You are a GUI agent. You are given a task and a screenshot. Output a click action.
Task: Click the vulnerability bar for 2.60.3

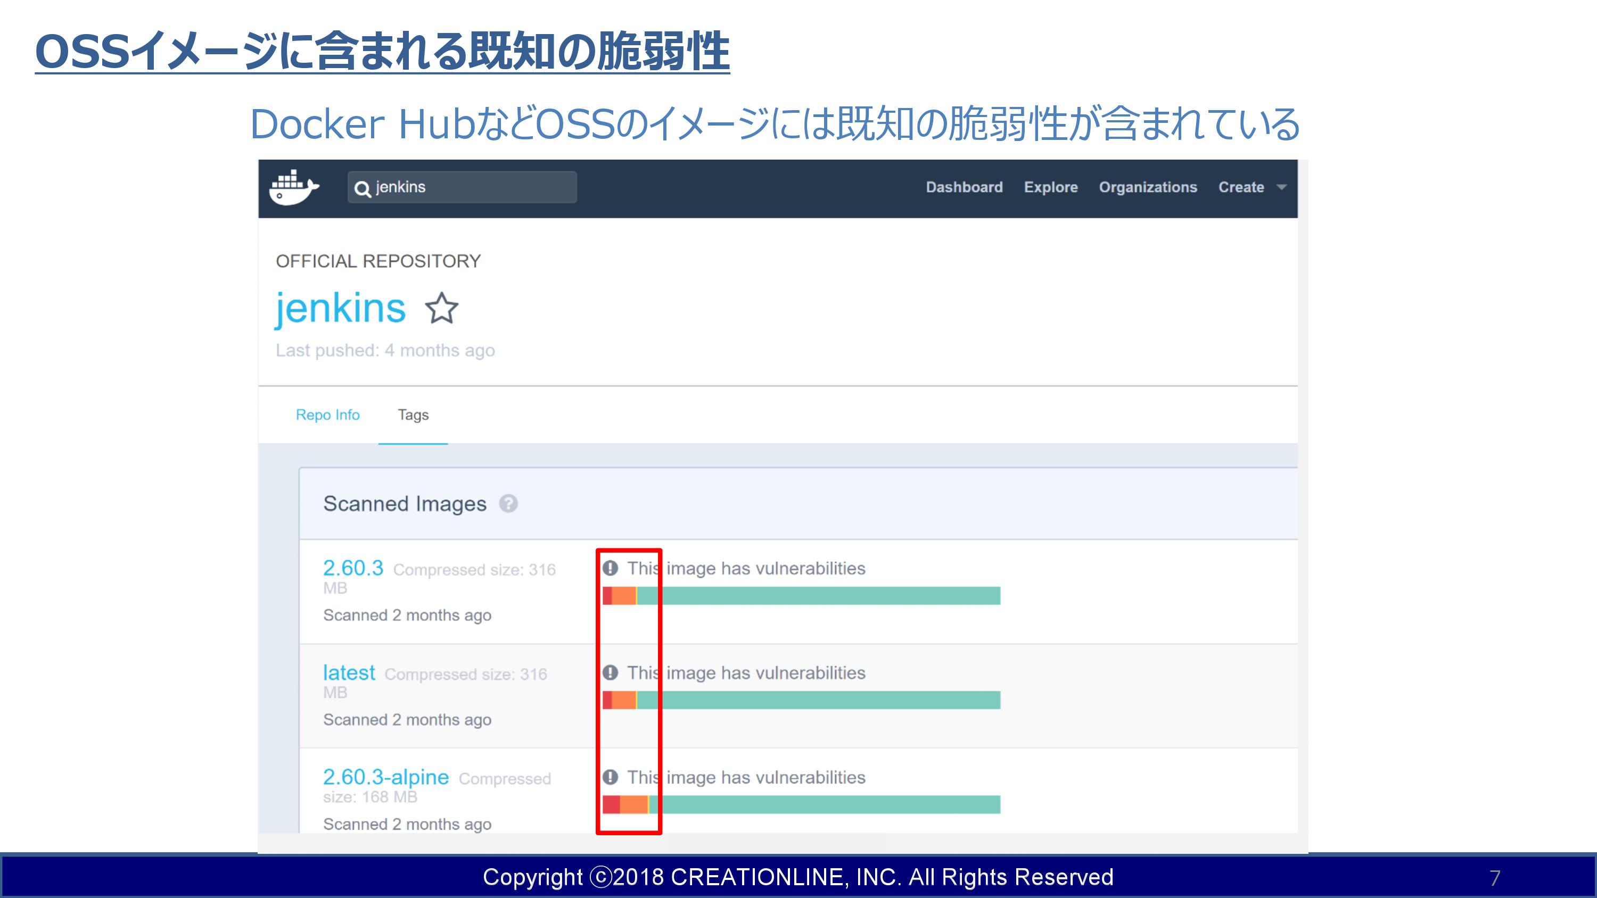click(802, 596)
